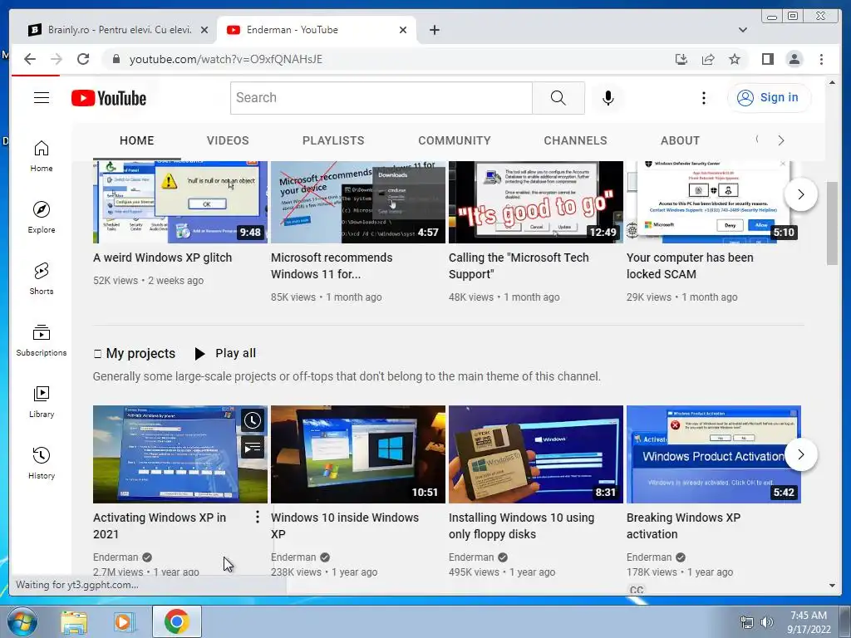
Task: Share this page from the address bar
Action: [x=708, y=59]
